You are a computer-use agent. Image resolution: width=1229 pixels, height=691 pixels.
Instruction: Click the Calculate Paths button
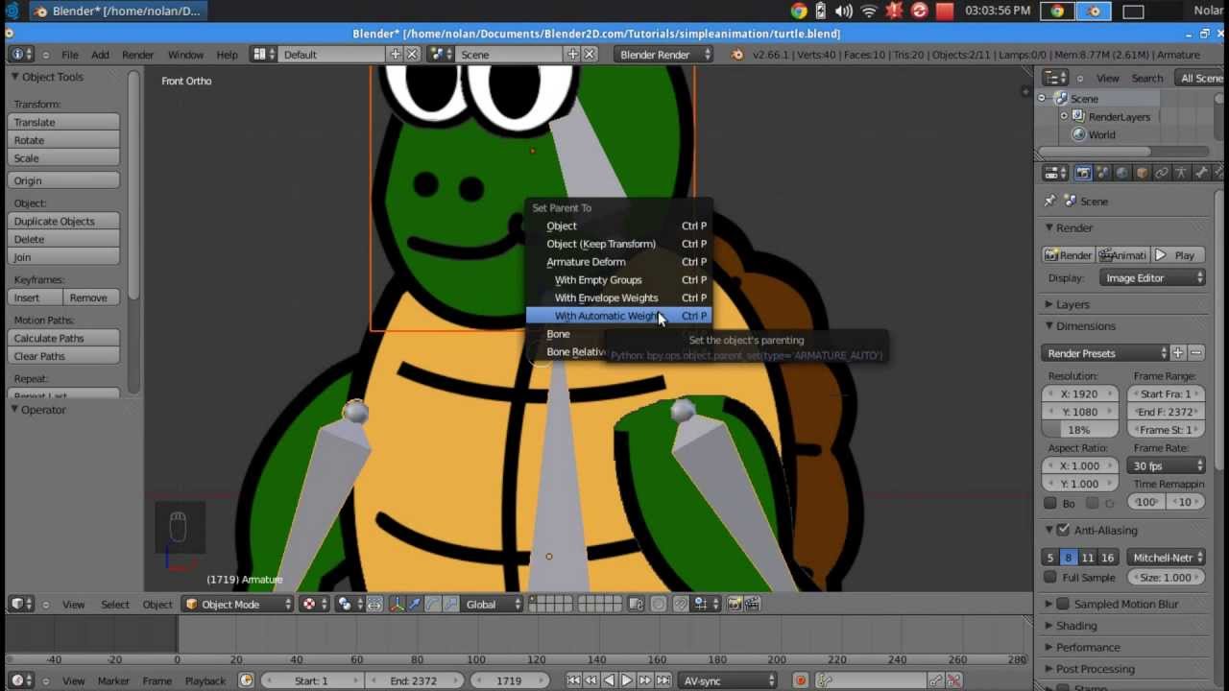point(64,338)
